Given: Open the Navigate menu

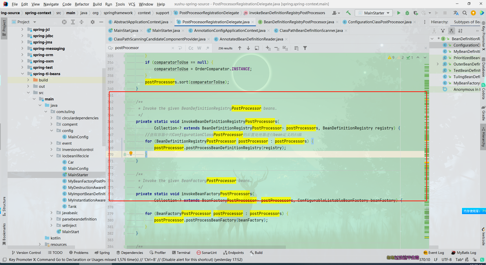Looking at the screenshot, I should [x=51, y=4].
